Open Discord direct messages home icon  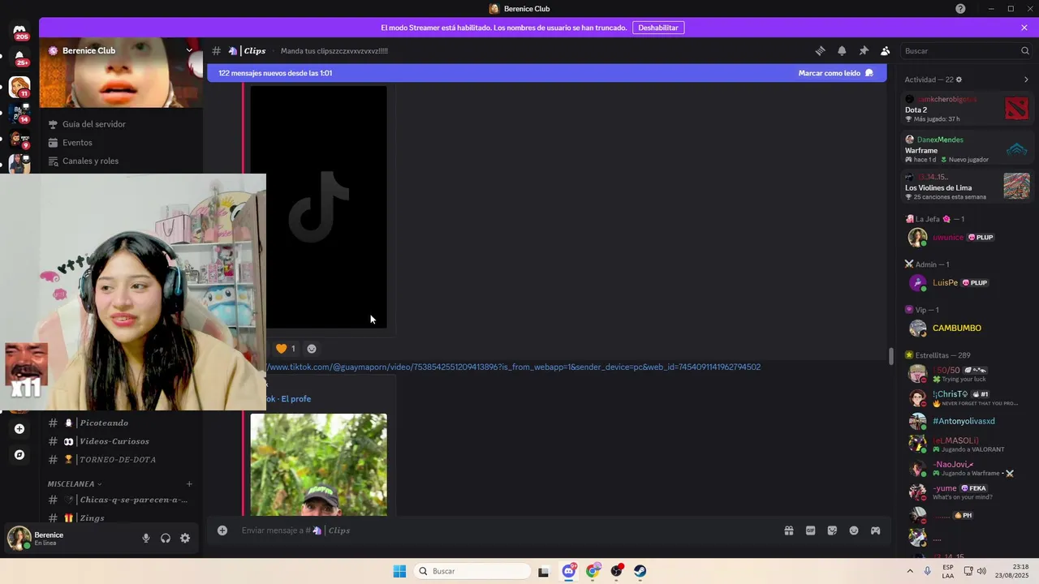pyautogui.click(x=19, y=31)
